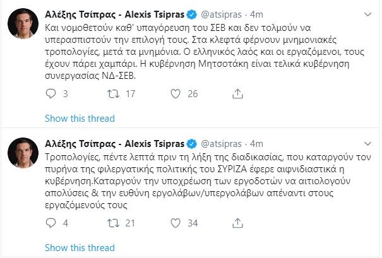Viewport: 382px width, 258px height.
Task: Reply to the bottom tweet with 4 replies
Action: click(x=53, y=223)
